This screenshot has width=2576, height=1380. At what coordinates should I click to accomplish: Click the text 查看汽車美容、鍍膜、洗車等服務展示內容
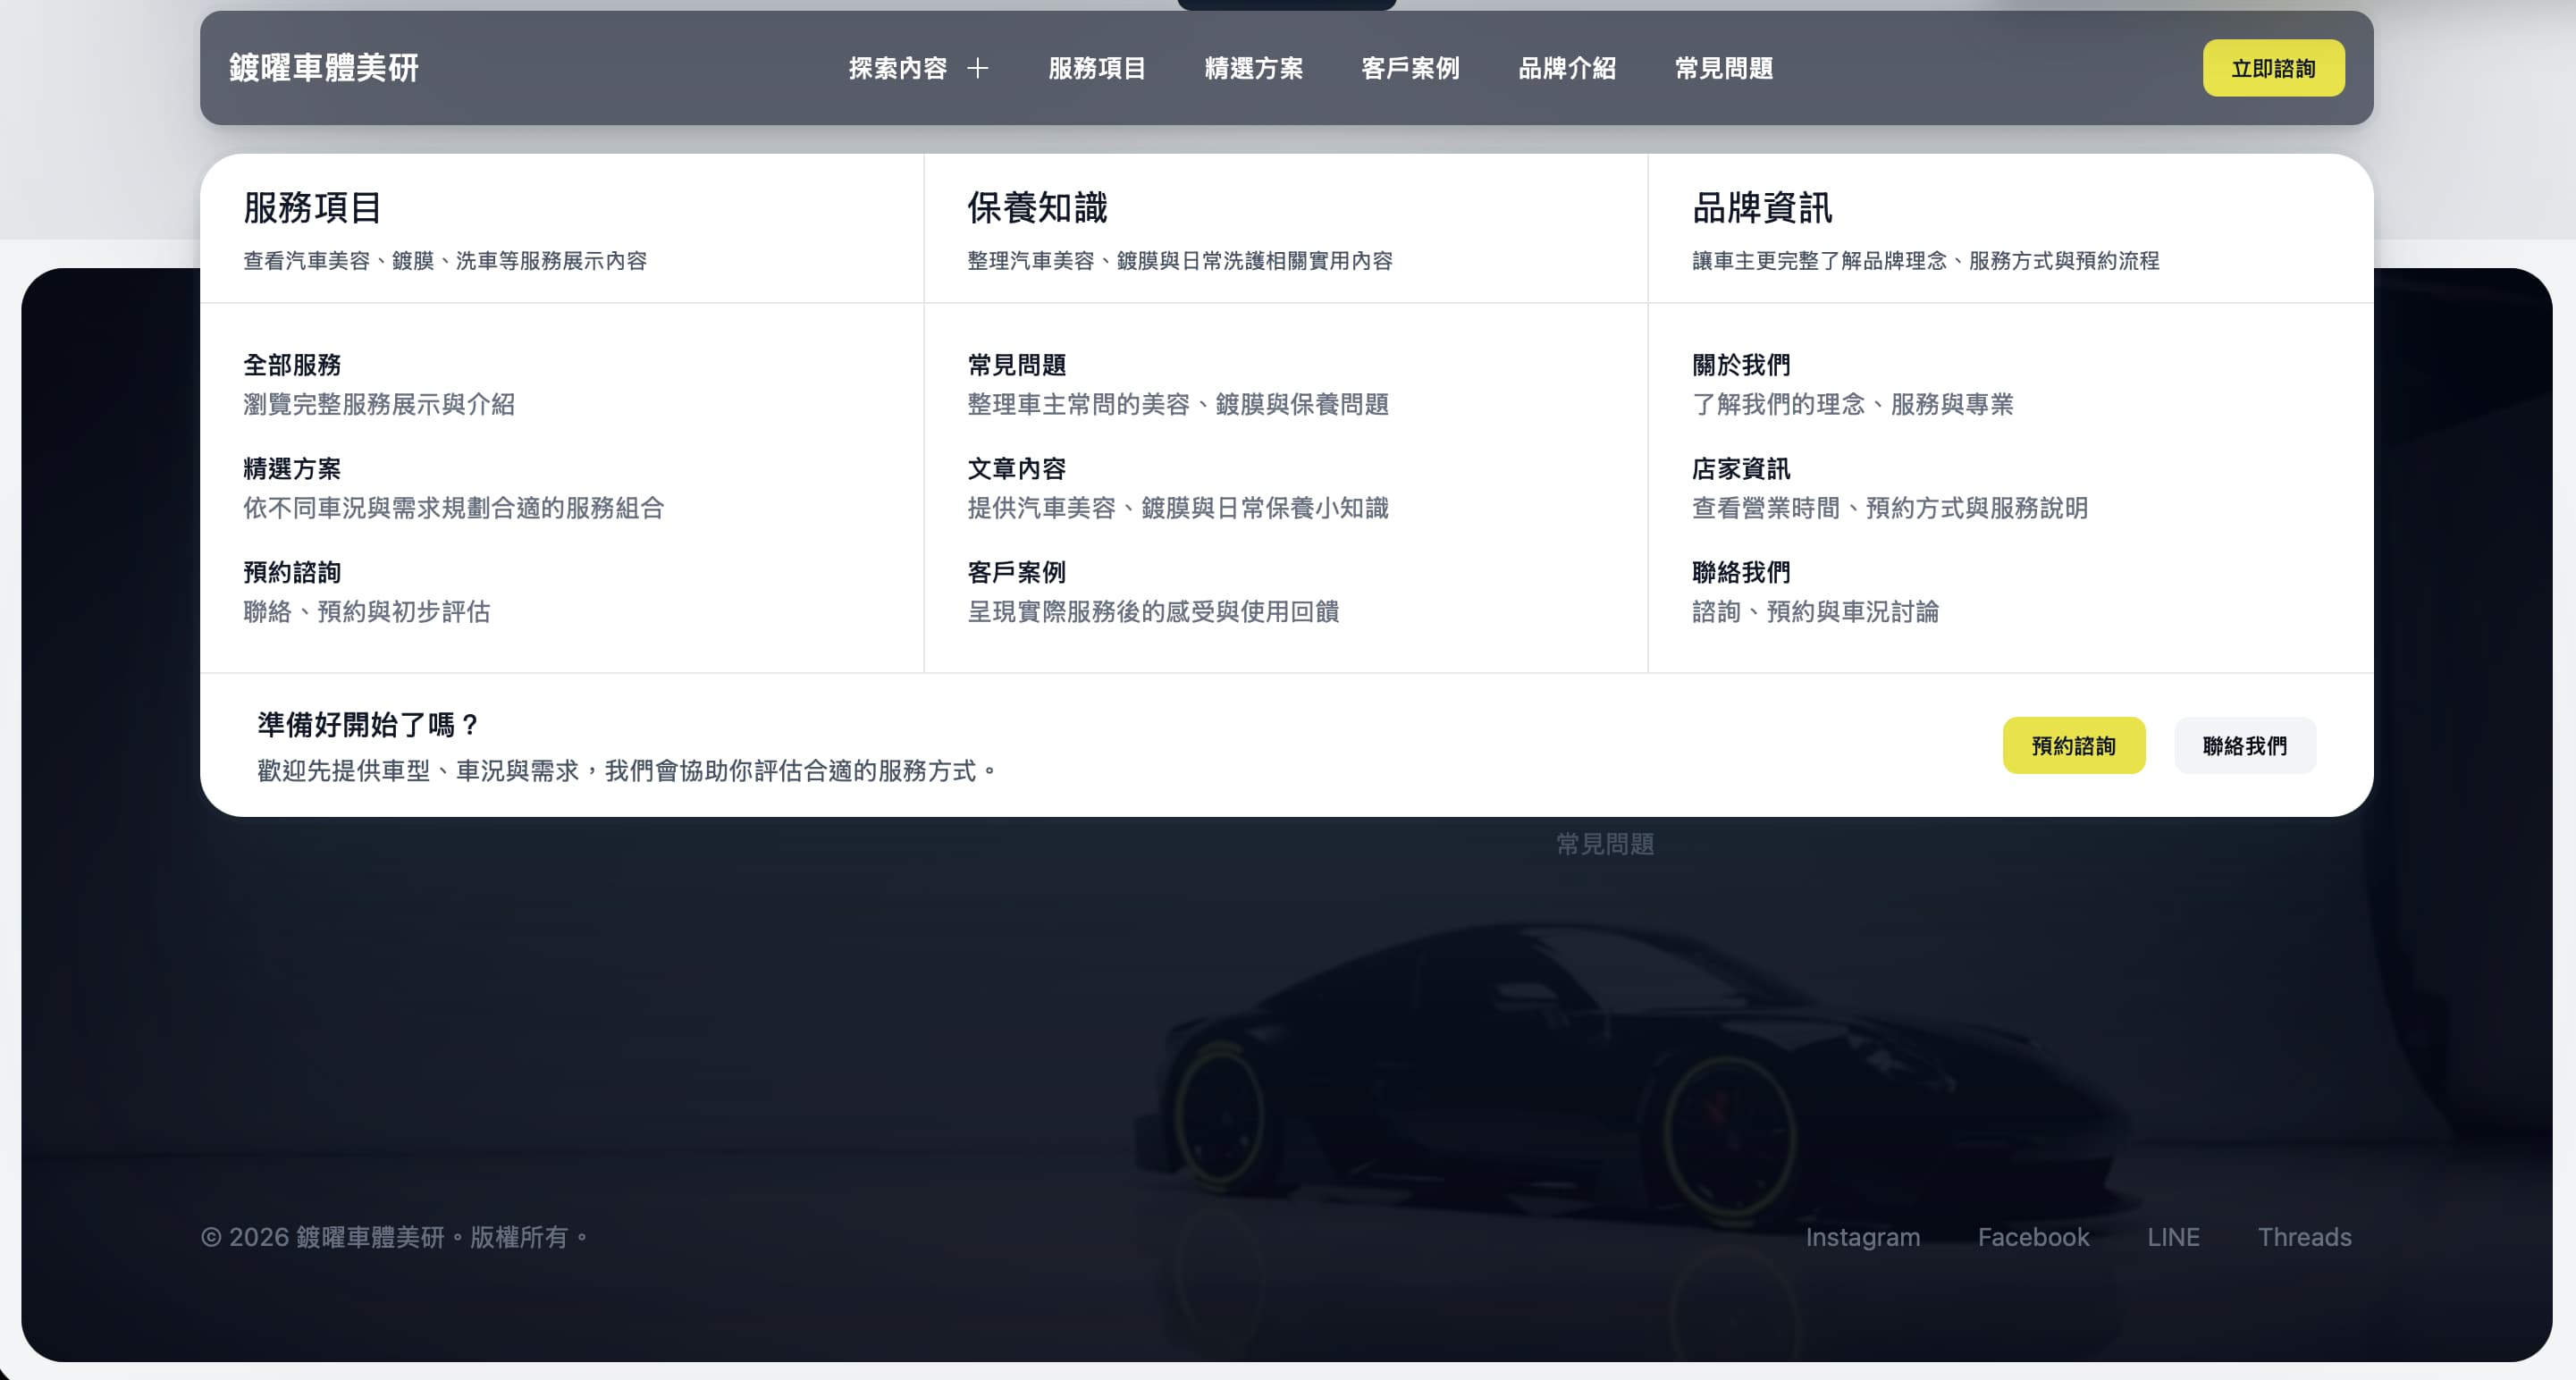445,261
